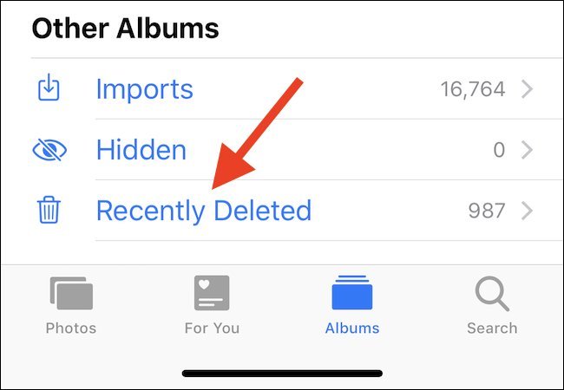Go to the Search tab label
This screenshot has width=564, height=390.
pyautogui.click(x=492, y=328)
